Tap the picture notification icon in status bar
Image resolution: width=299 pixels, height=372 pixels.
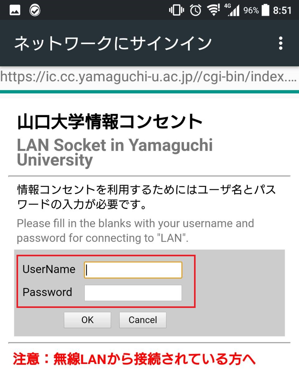(x=15, y=11)
